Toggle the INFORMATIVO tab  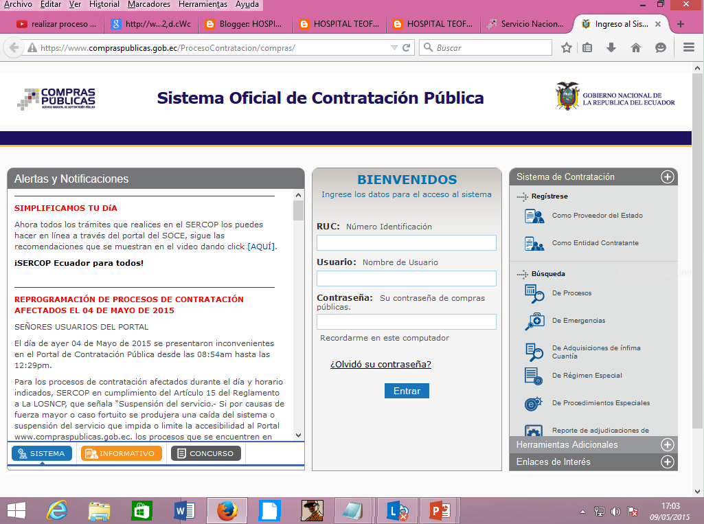click(x=121, y=453)
